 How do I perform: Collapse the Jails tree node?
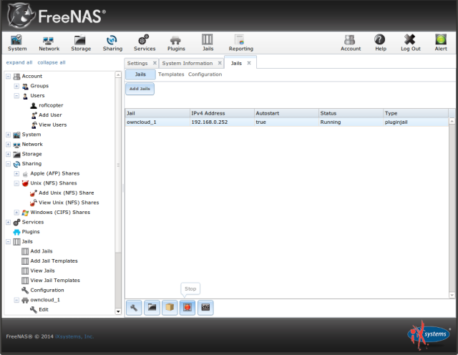[8, 242]
